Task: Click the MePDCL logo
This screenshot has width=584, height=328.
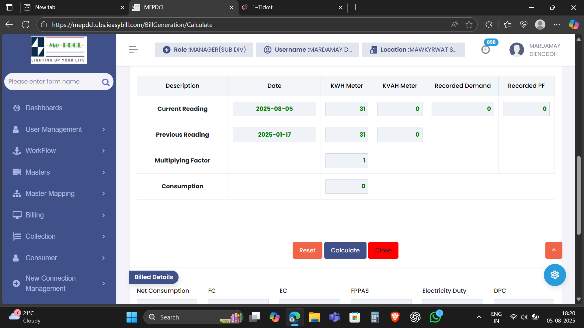Action: tap(59, 50)
